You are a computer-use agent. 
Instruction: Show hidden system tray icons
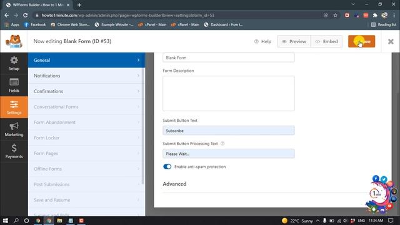(x=317, y=221)
